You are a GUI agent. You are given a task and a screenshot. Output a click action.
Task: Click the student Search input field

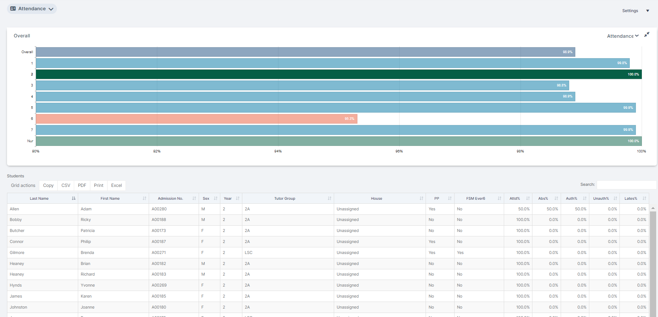(626, 185)
